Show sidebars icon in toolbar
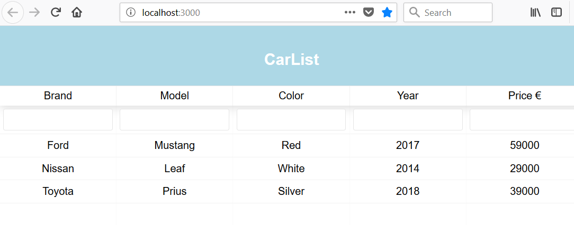The width and height of the screenshot is (574, 225). click(557, 13)
